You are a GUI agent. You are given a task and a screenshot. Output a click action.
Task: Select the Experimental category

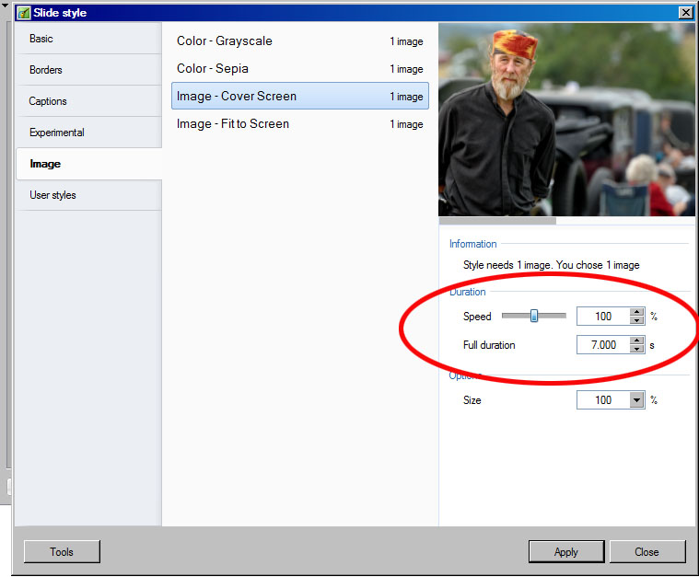coord(88,133)
